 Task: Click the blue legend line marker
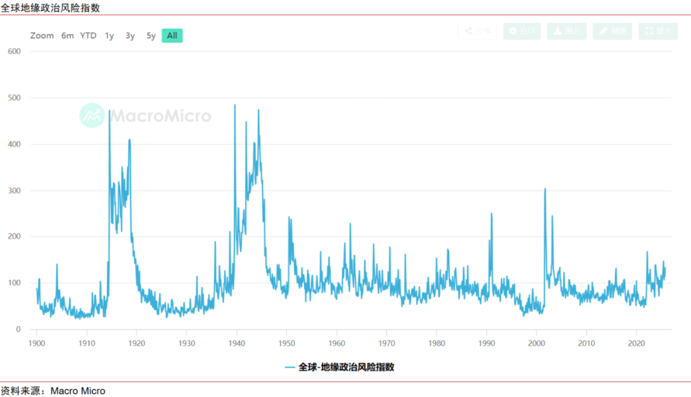[x=290, y=368]
